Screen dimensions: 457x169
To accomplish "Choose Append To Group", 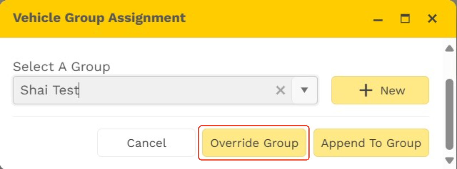I will [x=371, y=143].
